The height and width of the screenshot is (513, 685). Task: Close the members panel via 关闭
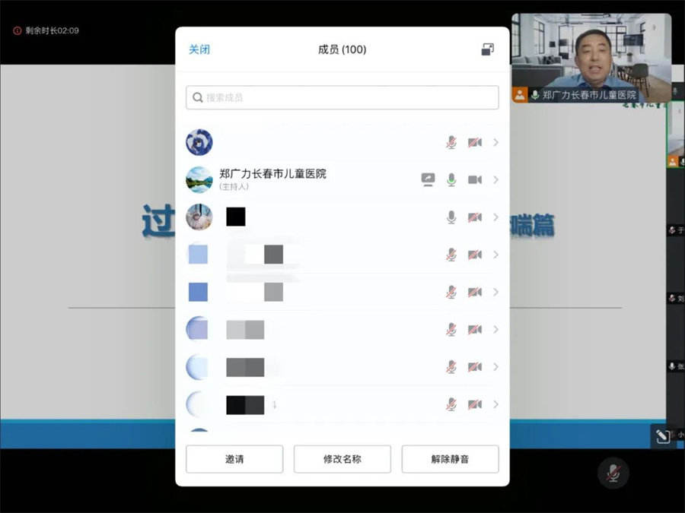(199, 49)
